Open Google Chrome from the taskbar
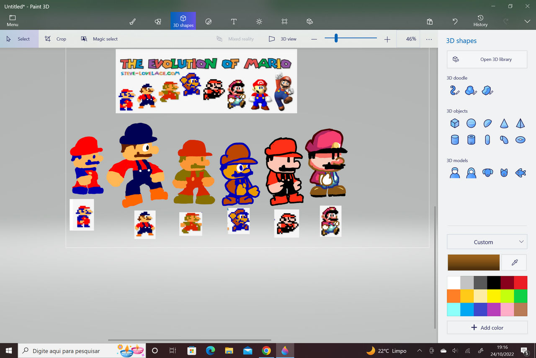536x358 pixels. click(266, 350)
